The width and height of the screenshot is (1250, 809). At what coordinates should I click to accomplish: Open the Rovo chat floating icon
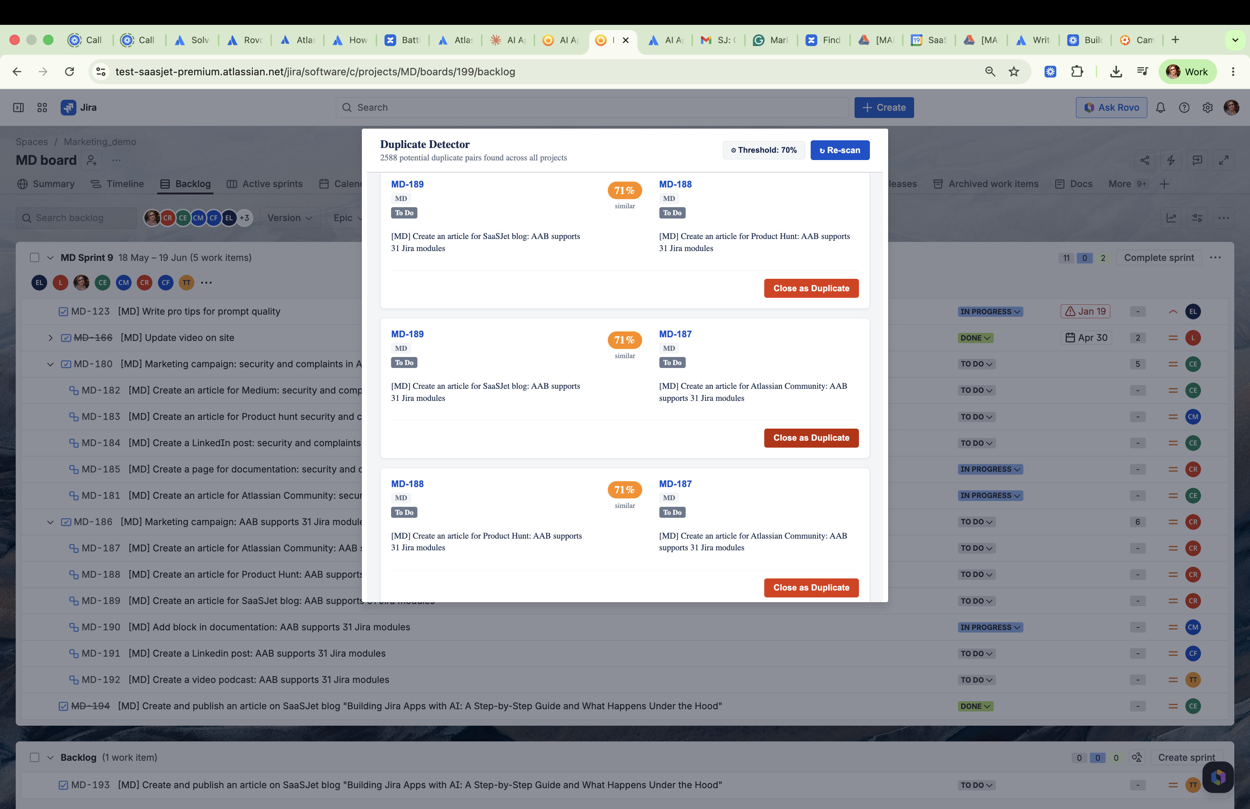click(x=1218, y=777)
